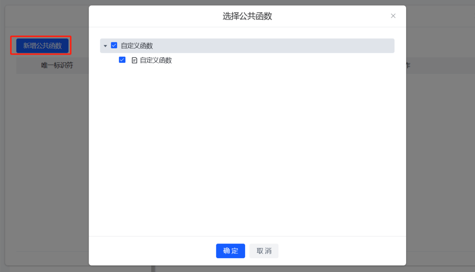Uncheck the parent 自定义函数 checkbox
The width and height of the screenshot is (475, 272).
(x=114, y=46)
